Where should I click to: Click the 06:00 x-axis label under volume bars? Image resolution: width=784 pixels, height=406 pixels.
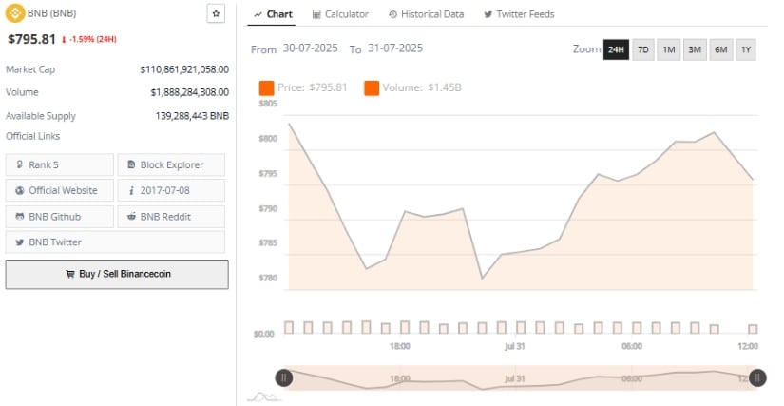click(632, 346)
